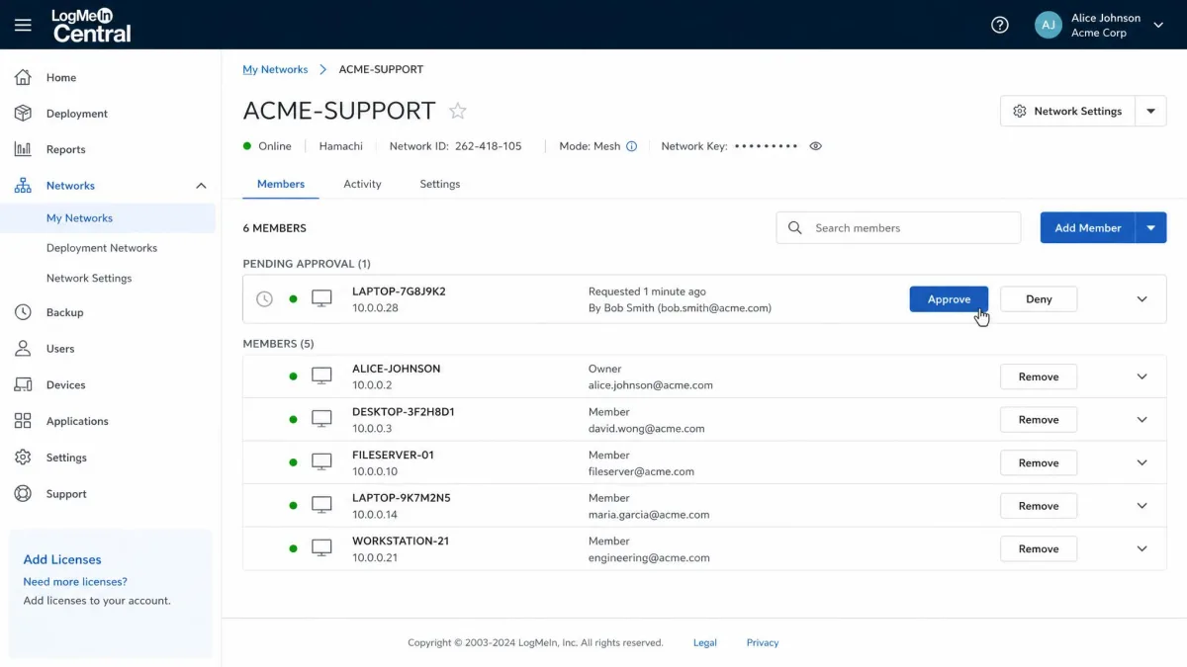The image size is (1187, 667).
Task: Click the Add Licenses heading
Action: tap(62, 559)
